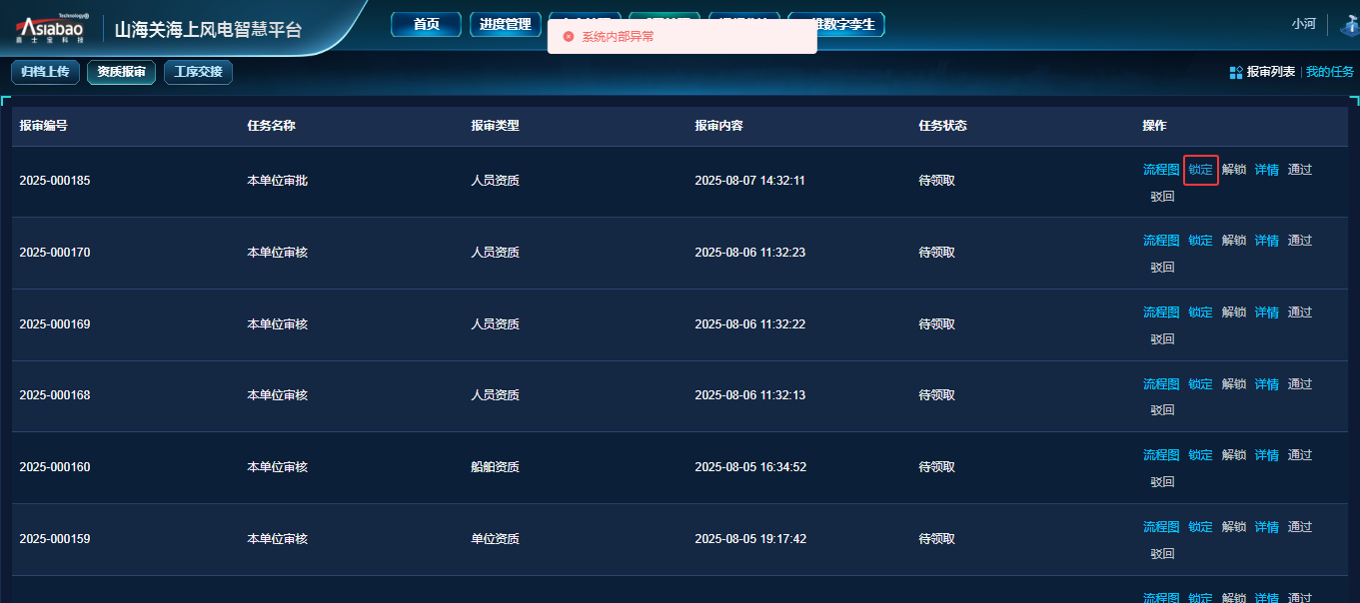
Task: Click the 报审类型 column header
Action: [495, 126]
